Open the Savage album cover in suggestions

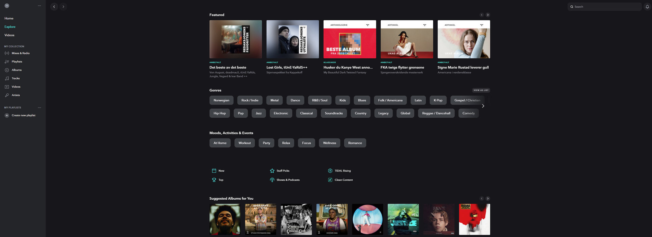pos(439,219)
